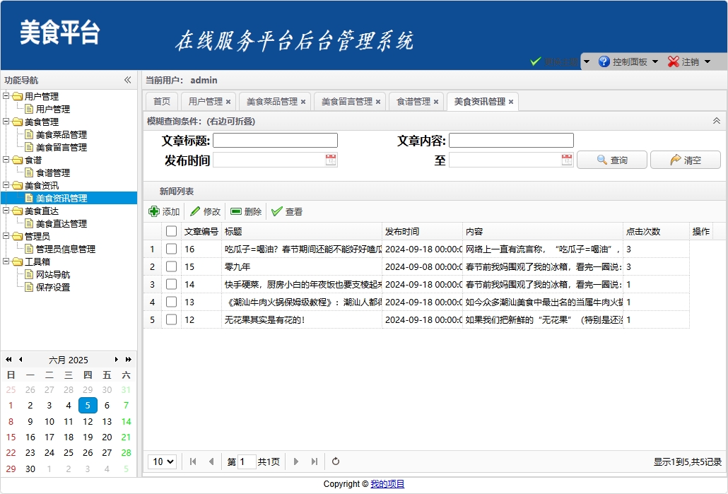
Task: Close the 美食留言管理 tab
Action: point(378,102)
